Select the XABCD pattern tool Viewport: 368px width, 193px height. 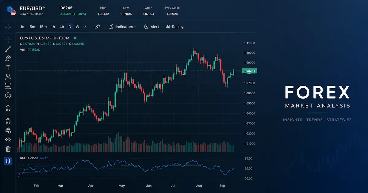coord(8,77)
